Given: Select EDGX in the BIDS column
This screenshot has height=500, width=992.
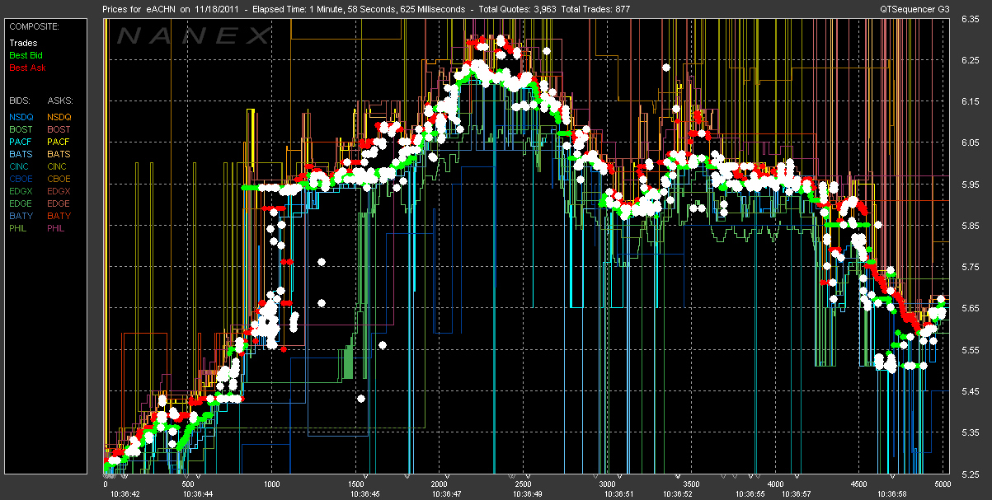Looking at the screenshot, I should click(21, 191).
